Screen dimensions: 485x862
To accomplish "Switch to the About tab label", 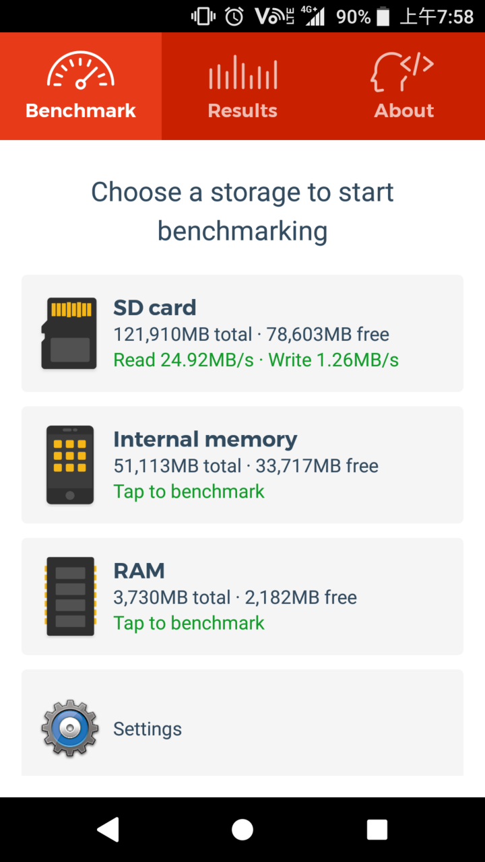I will [404, 110].
